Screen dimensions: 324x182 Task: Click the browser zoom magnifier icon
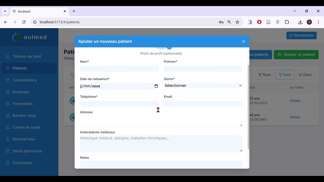pos(229,22)
